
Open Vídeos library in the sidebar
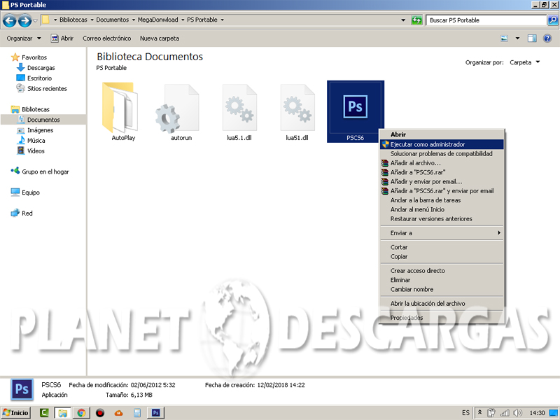(x=36, y=150)
